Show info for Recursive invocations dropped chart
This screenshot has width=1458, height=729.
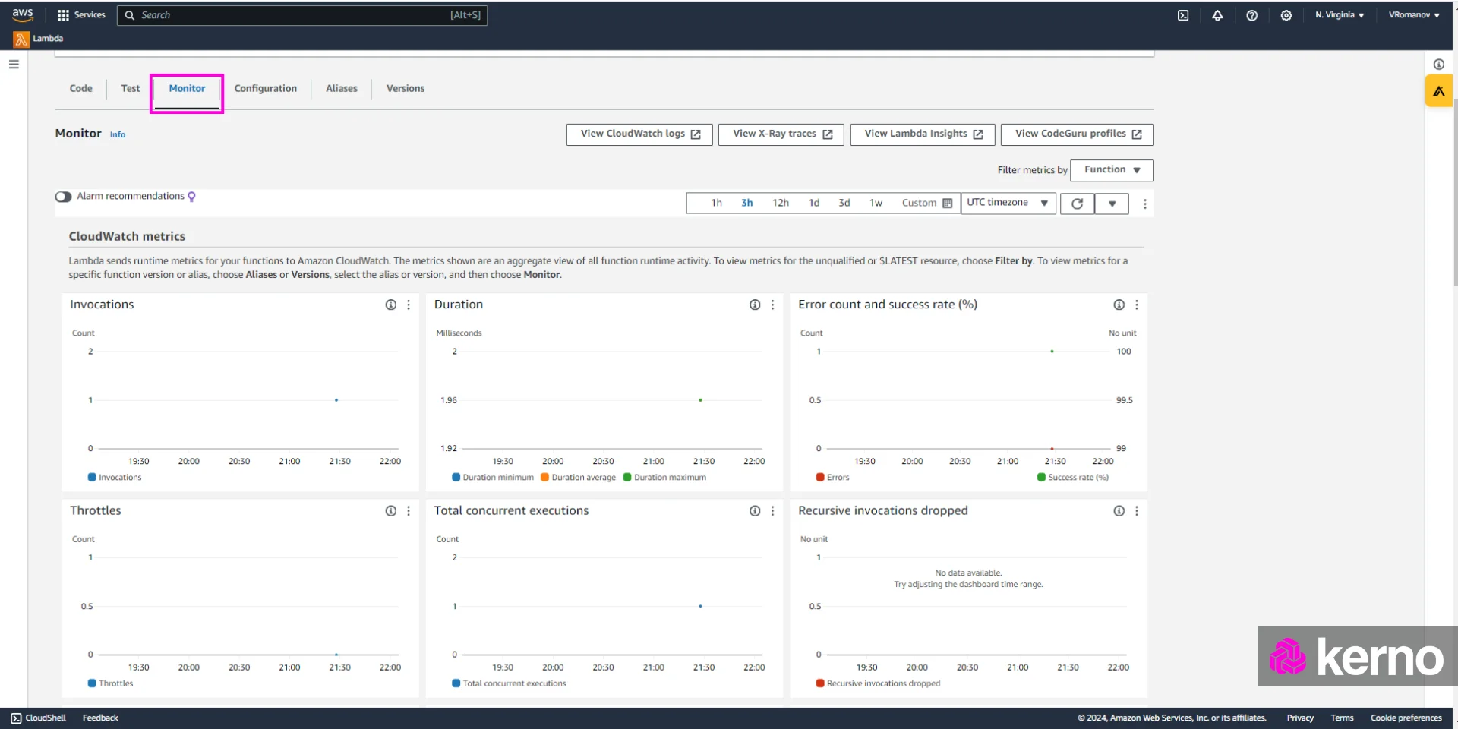[x=1119, y=511]
